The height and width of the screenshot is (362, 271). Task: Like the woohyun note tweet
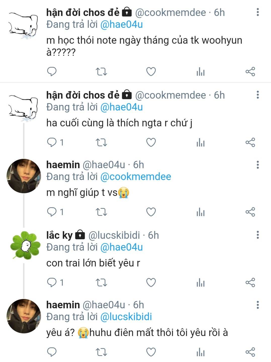click(x=151, y=72)
